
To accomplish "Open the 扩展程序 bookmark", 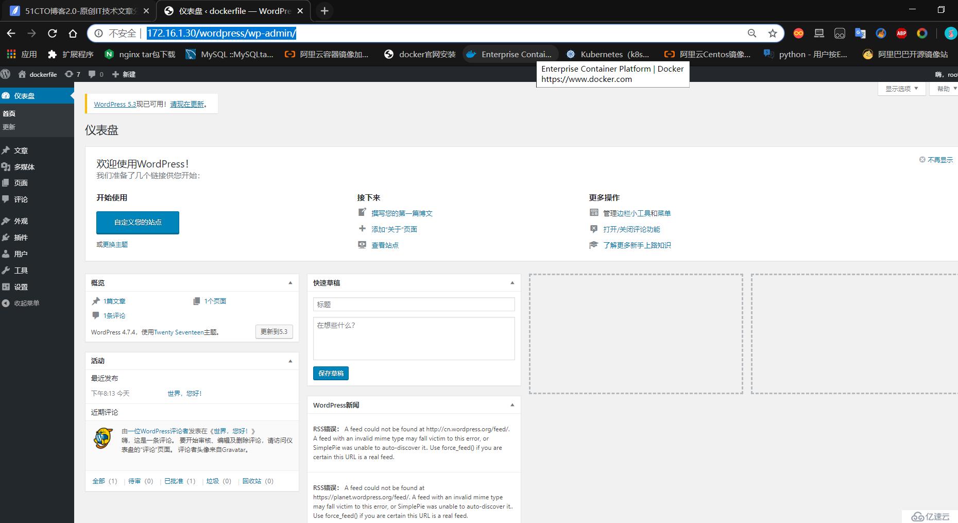I will click(71, 54).
